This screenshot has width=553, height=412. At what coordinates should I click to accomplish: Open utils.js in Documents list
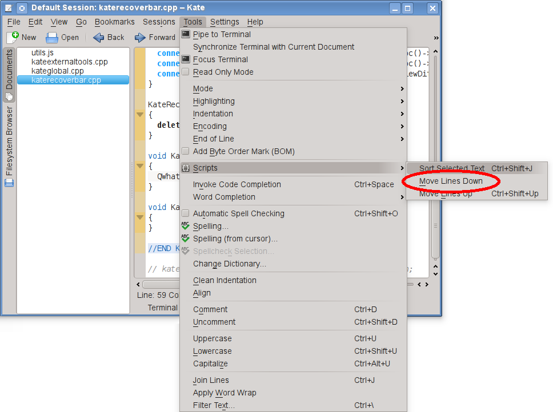coord(73,52)
